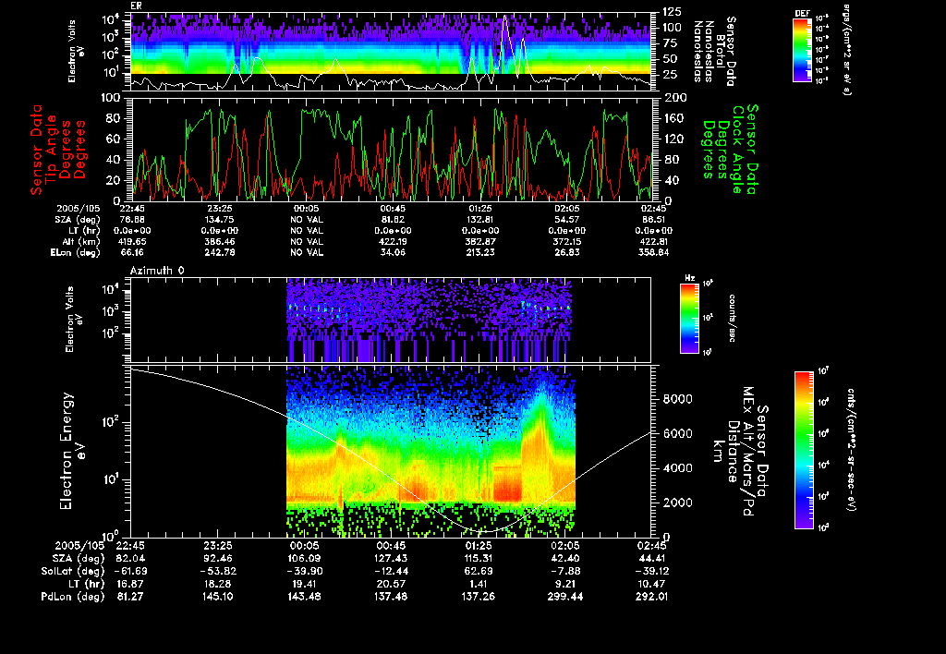Click the SZA value 106.09
946x654 pixels.
pos(305,559)
